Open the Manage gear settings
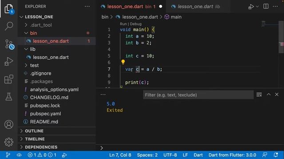The height and width of the screenshot is (159, 284). pyautogui.click(x=9, y=142)
